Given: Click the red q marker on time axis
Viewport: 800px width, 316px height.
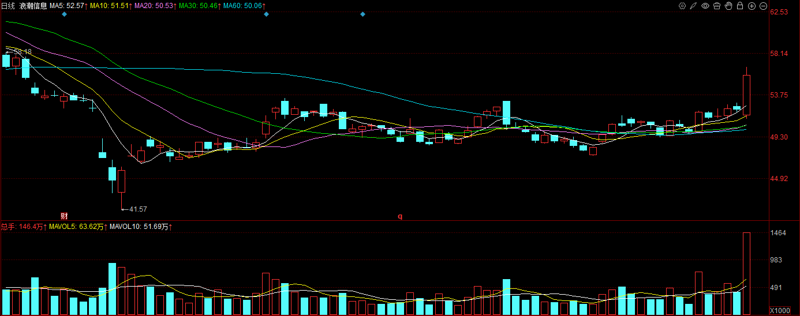Looking at the screenshot, I should pos(399,216).
